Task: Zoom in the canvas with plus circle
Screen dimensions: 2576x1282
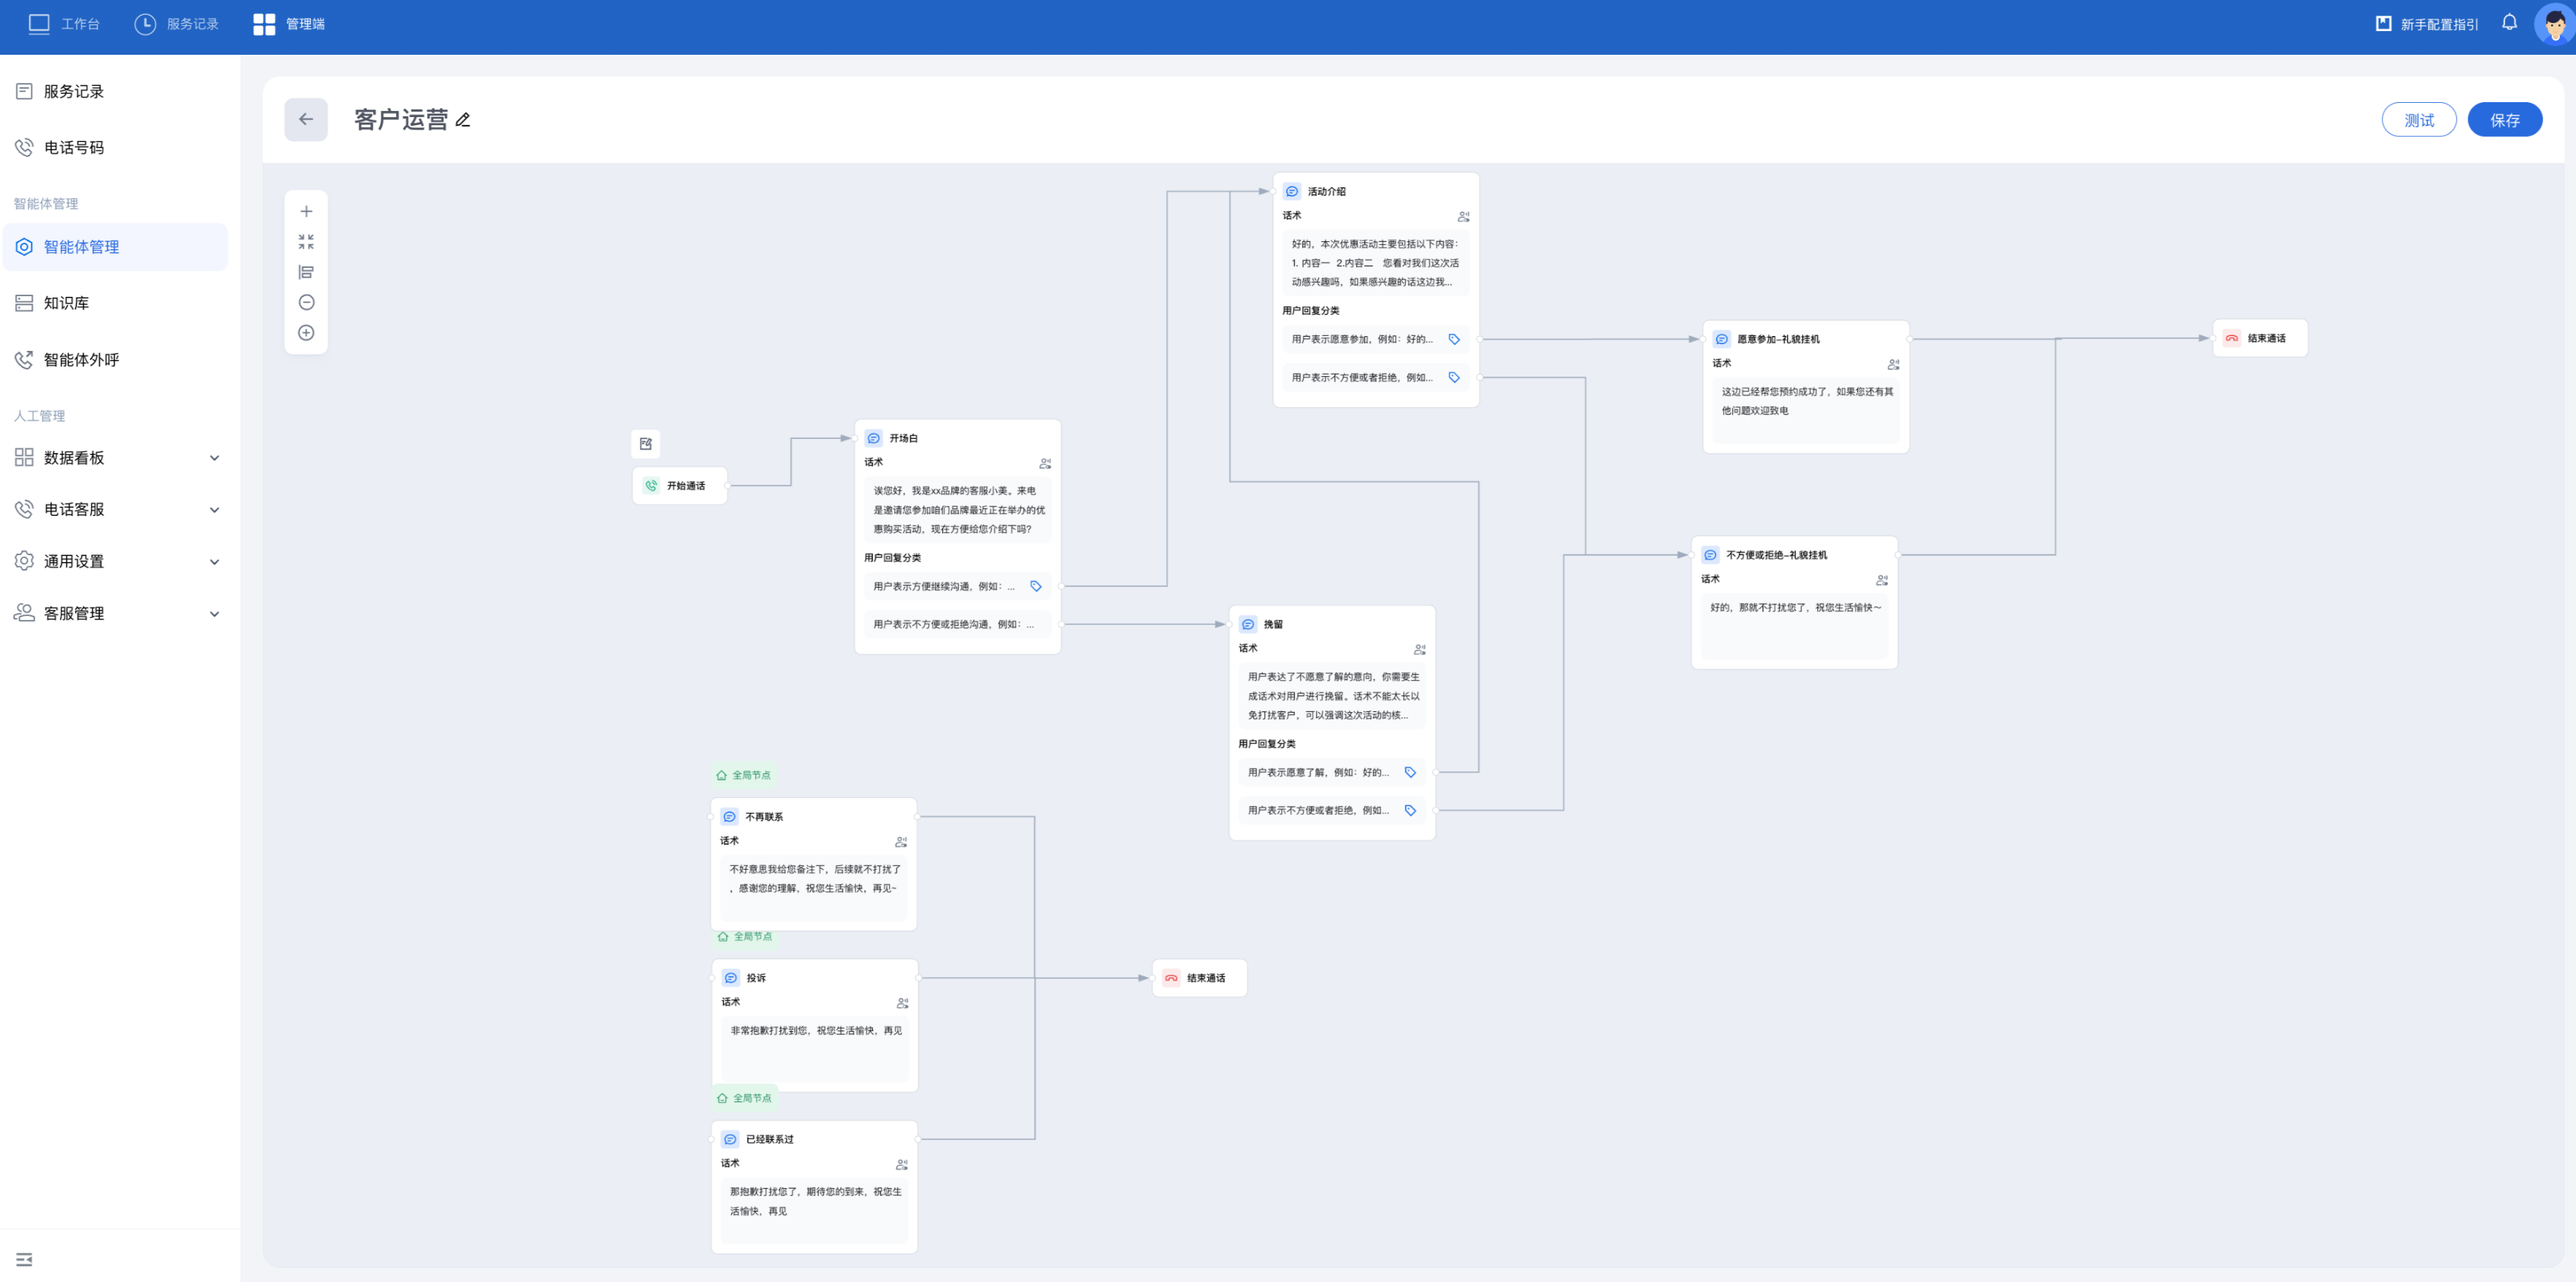Action: coord(306,333)
